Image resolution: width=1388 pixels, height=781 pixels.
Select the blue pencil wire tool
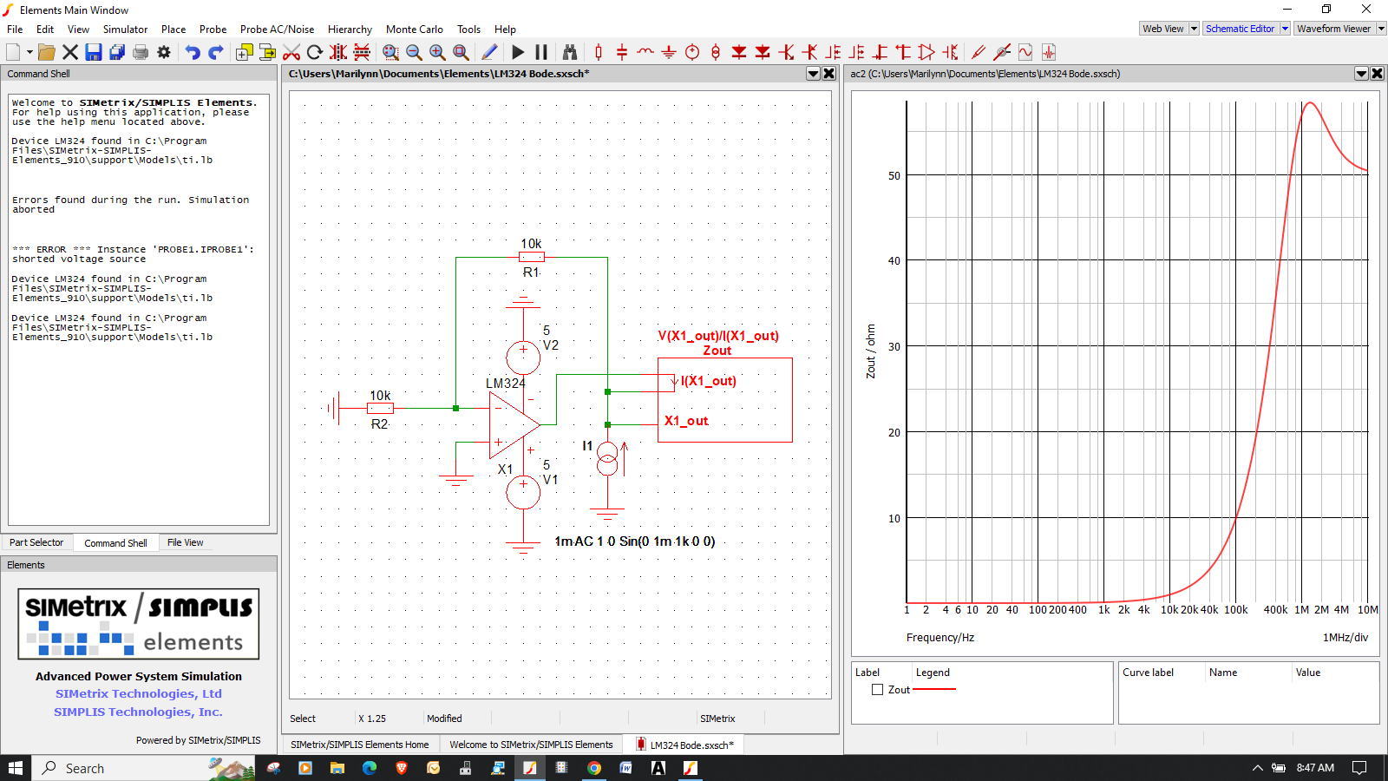(x=489, y=52)
